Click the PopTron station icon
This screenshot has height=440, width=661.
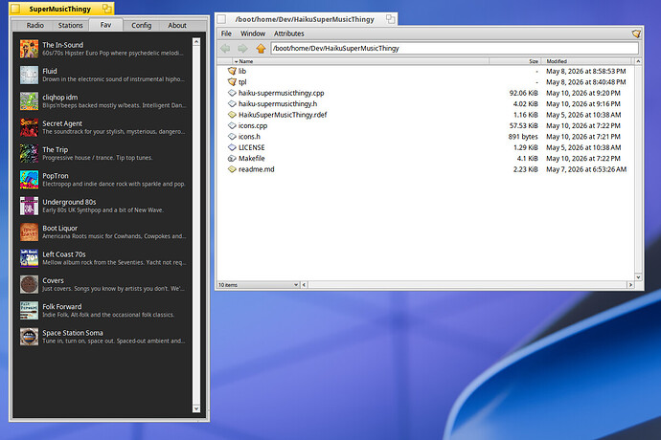pos(29,180)
